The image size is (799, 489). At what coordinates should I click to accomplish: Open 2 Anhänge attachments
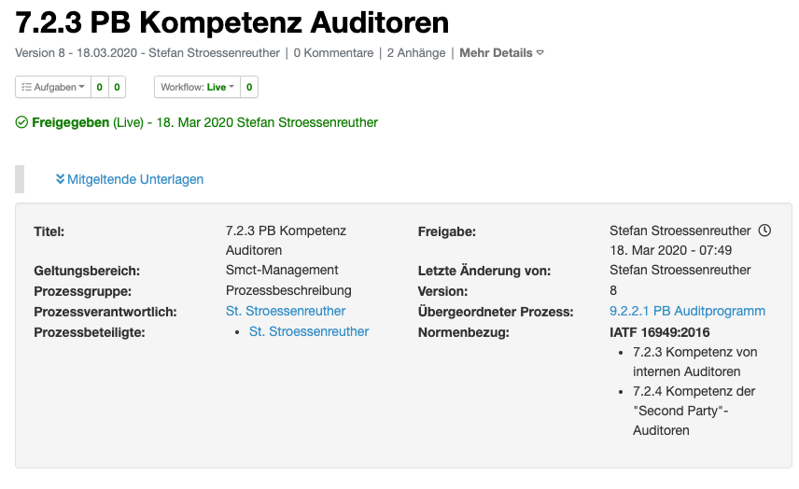(416, 53)
